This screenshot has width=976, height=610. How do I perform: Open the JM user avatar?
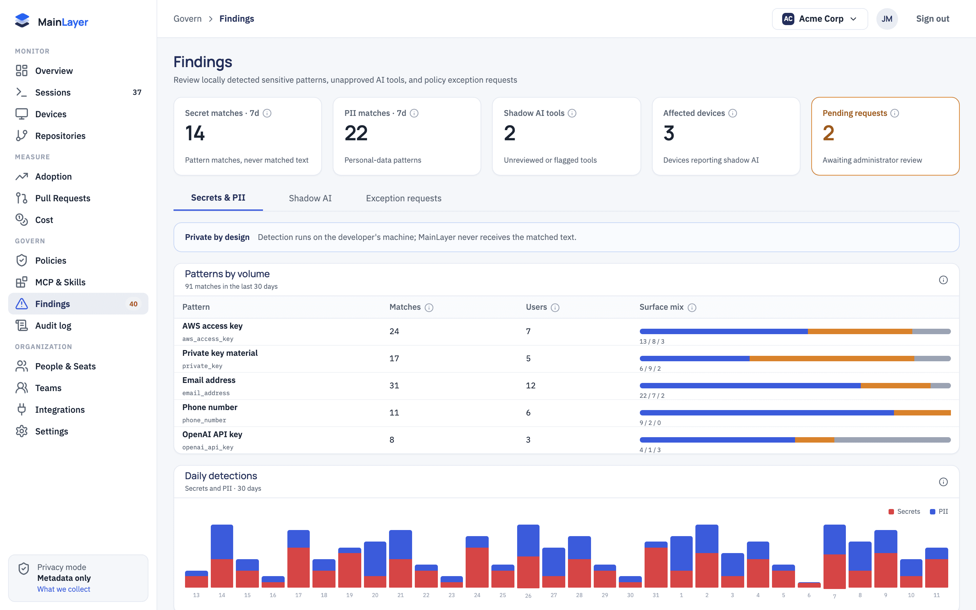click(x=887, y=19)
